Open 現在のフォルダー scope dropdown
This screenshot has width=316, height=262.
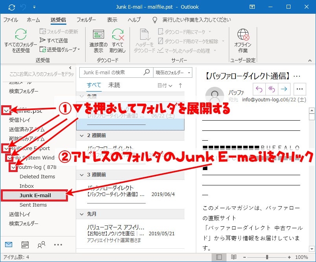pyautogui.click(x=173, y=73)
